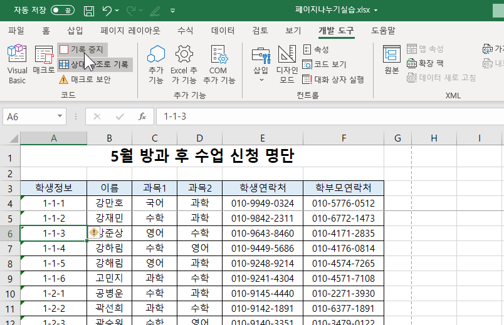Open the XML 원본 pane

[392, 59]
